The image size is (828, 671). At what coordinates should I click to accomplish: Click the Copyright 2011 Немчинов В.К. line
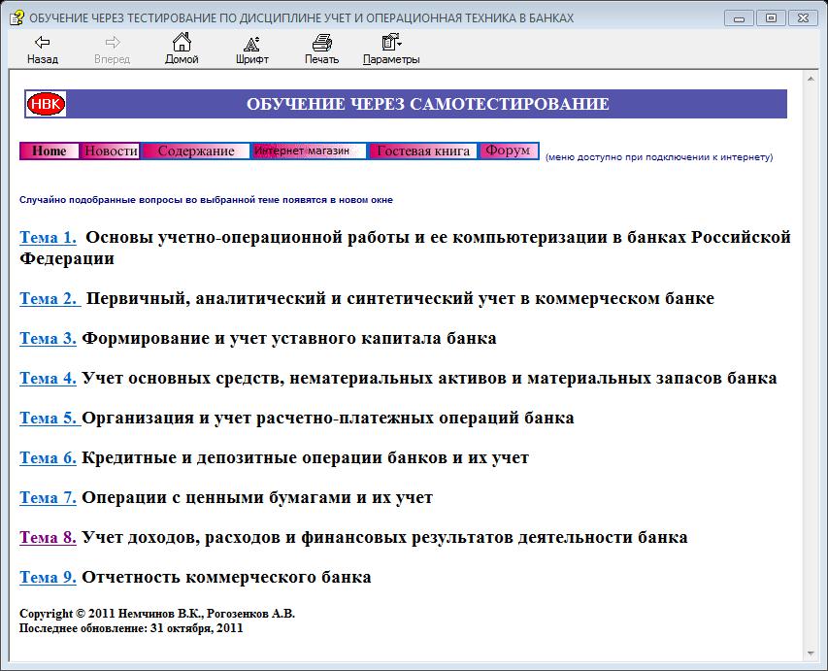click(157, 614)
